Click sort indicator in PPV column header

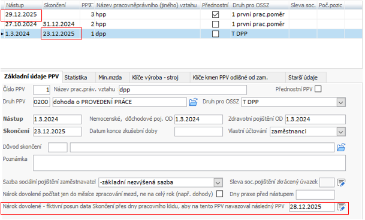[91, 5]
